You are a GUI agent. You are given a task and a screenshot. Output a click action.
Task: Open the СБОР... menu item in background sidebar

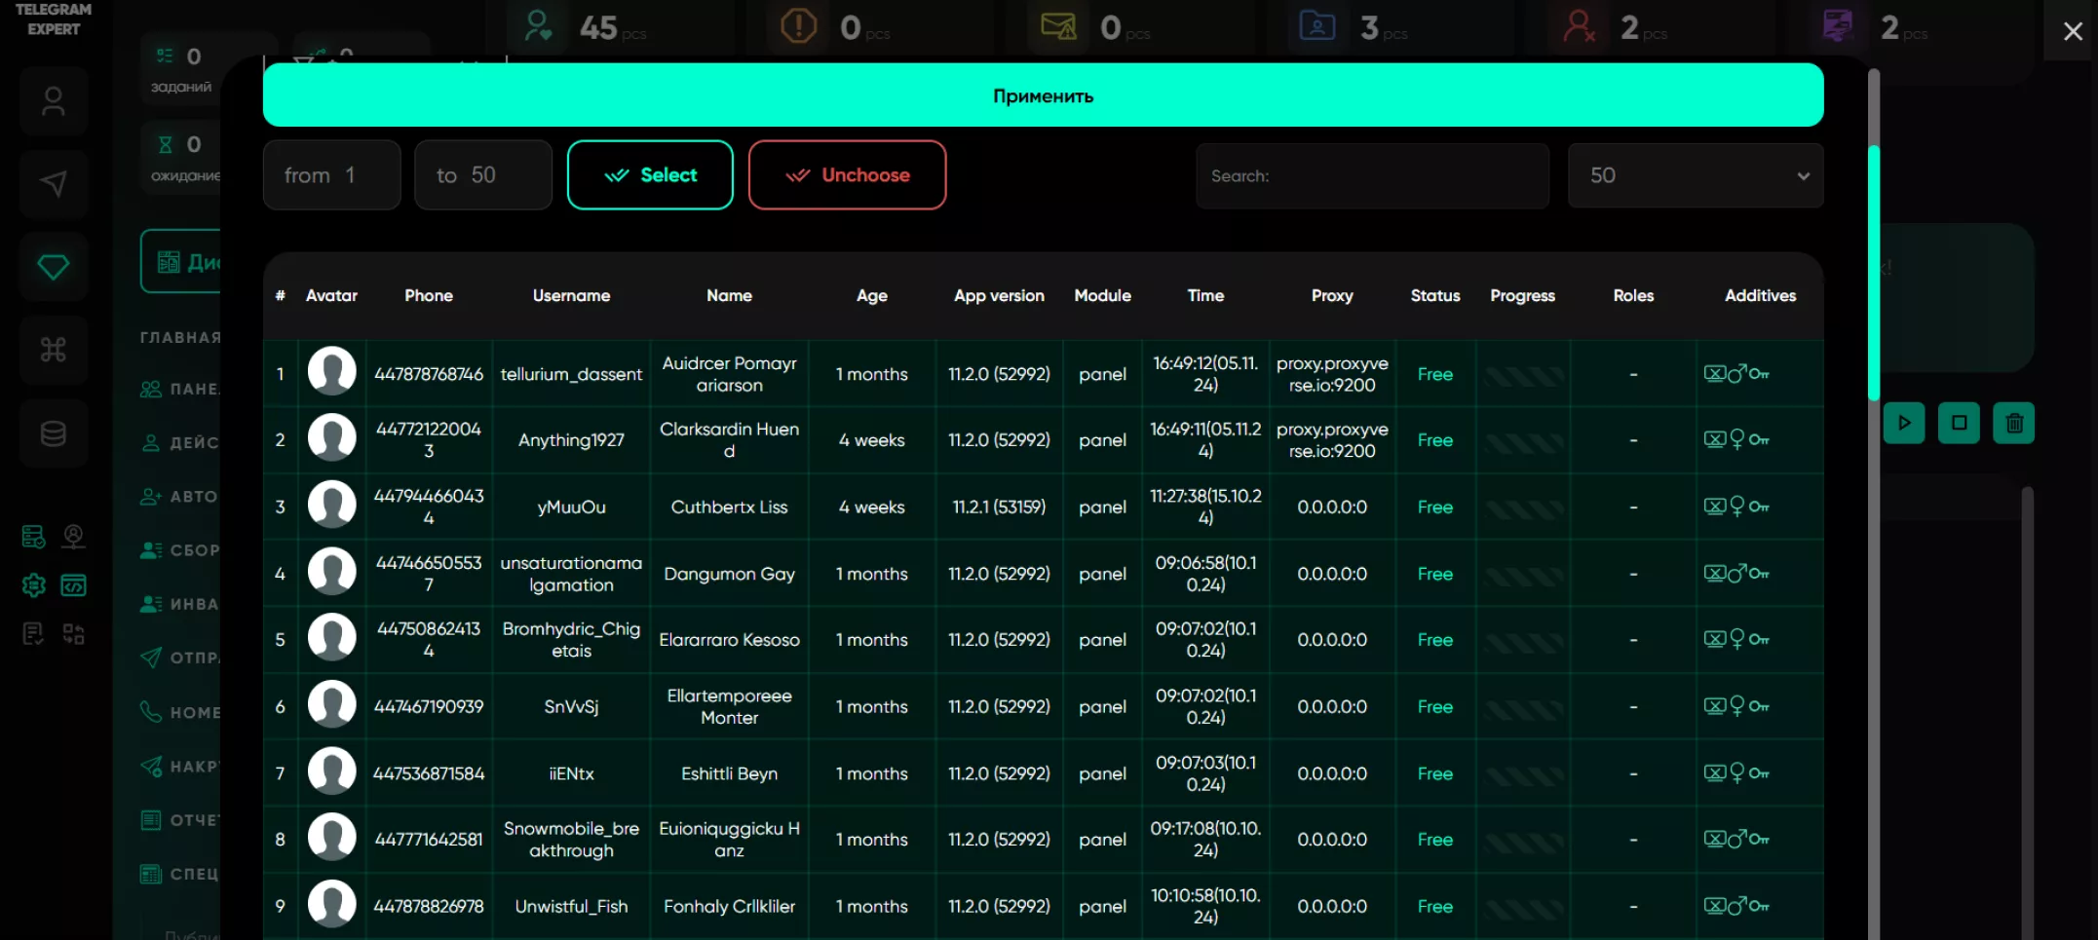[180, 549]
